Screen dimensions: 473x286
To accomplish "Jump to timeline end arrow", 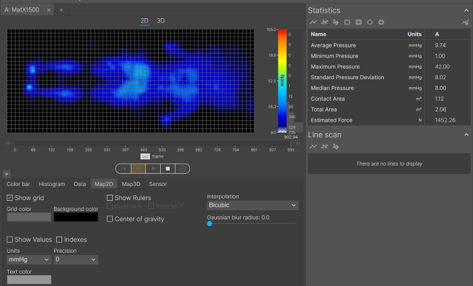I will [298, 143].
